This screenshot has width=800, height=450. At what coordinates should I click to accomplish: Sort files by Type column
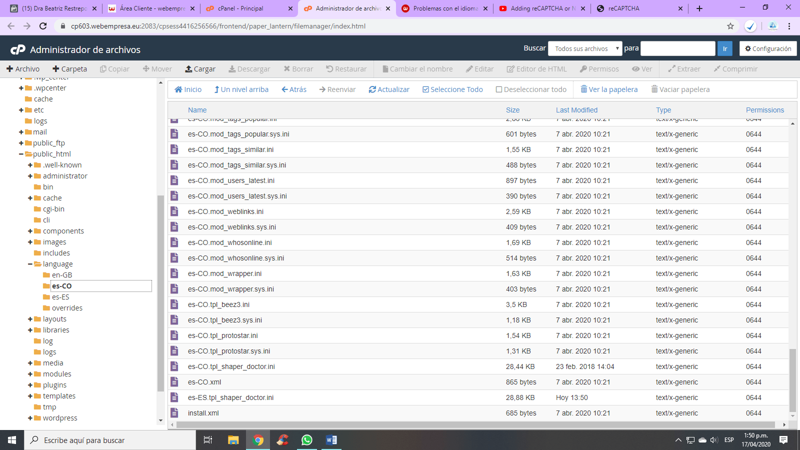[x=663, y=110]
